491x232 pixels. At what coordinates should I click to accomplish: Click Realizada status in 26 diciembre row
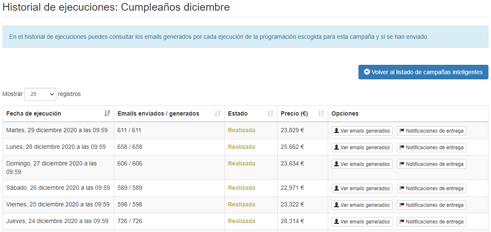[x=241, y=188]
